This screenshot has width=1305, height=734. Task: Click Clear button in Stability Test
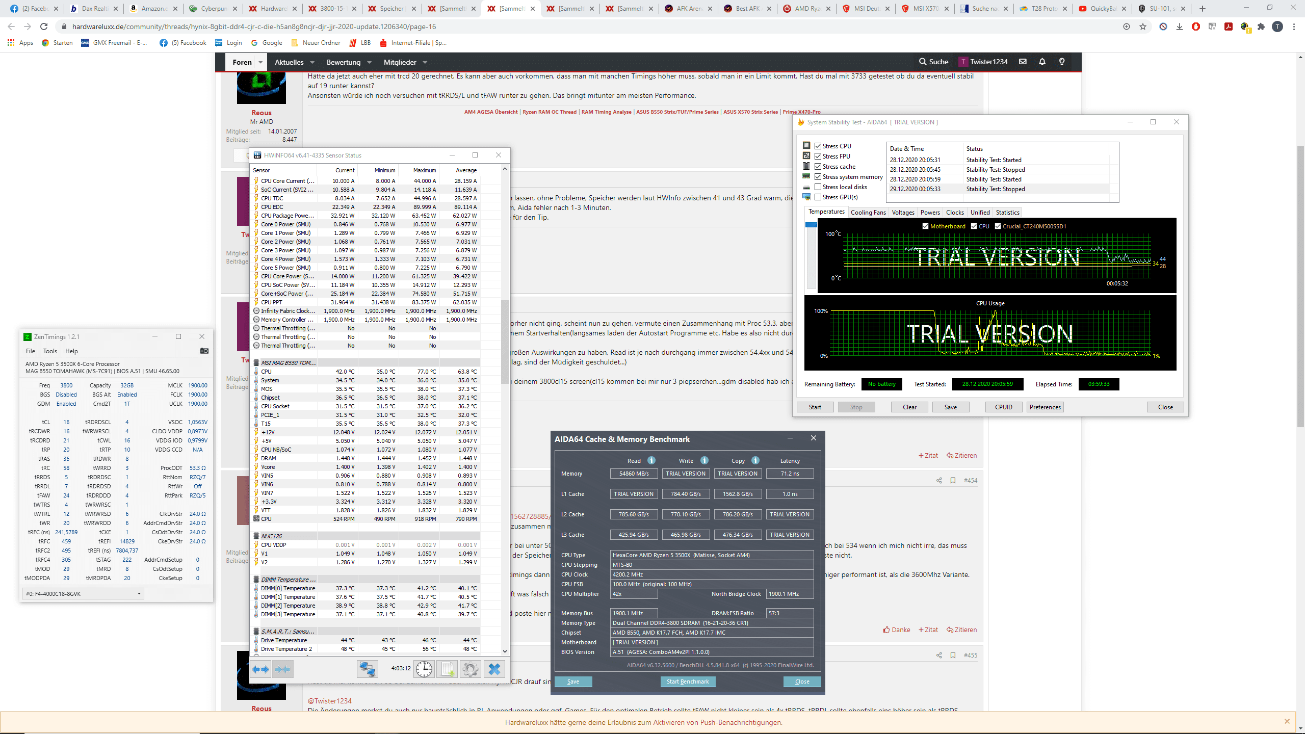[909, 407]
